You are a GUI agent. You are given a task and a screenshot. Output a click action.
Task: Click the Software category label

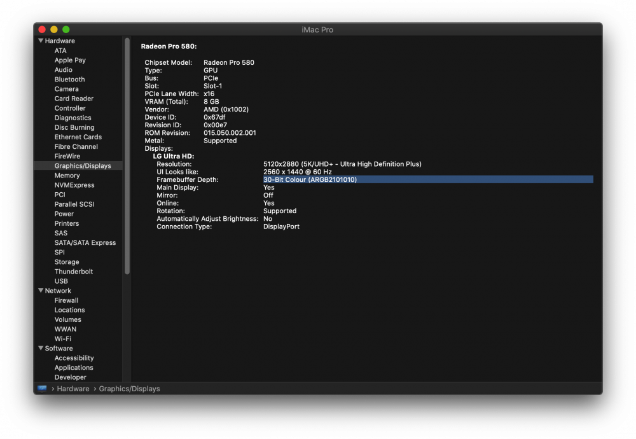[59, 349]
